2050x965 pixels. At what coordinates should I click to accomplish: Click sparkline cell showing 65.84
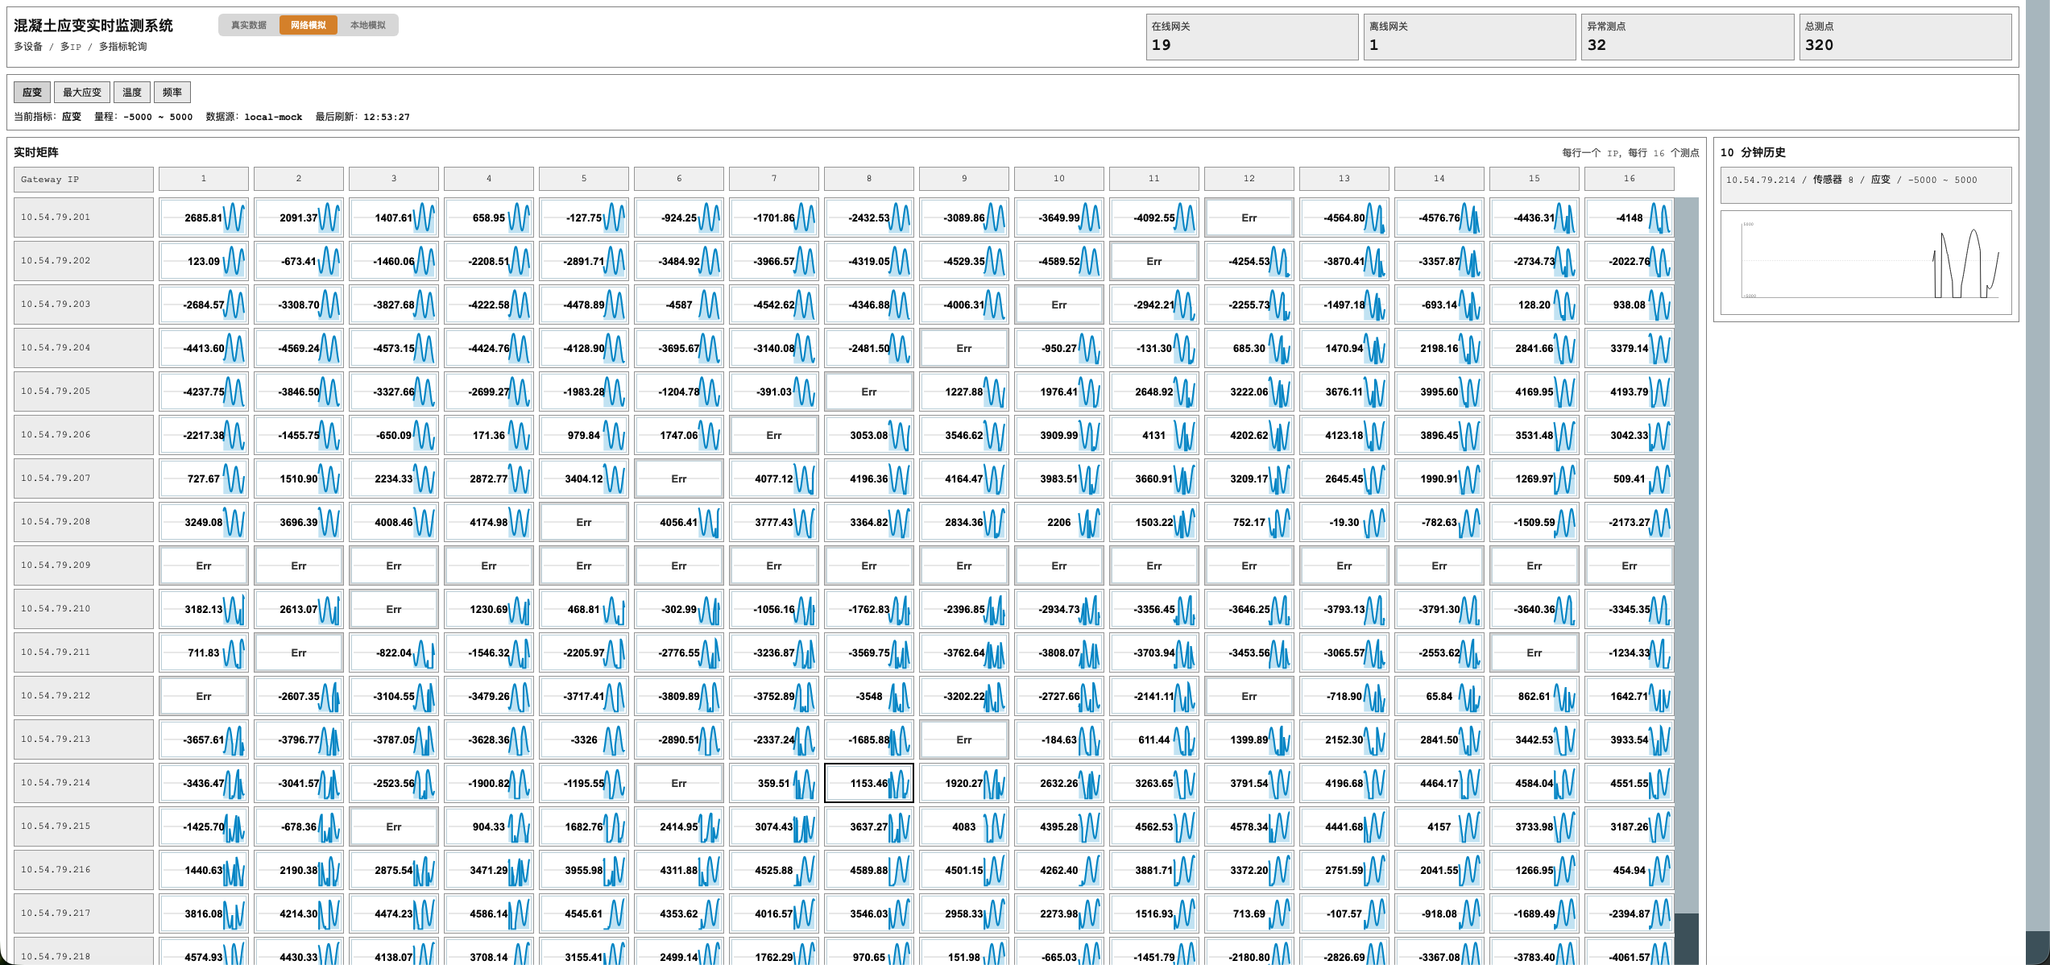(x=1439, y=696)
